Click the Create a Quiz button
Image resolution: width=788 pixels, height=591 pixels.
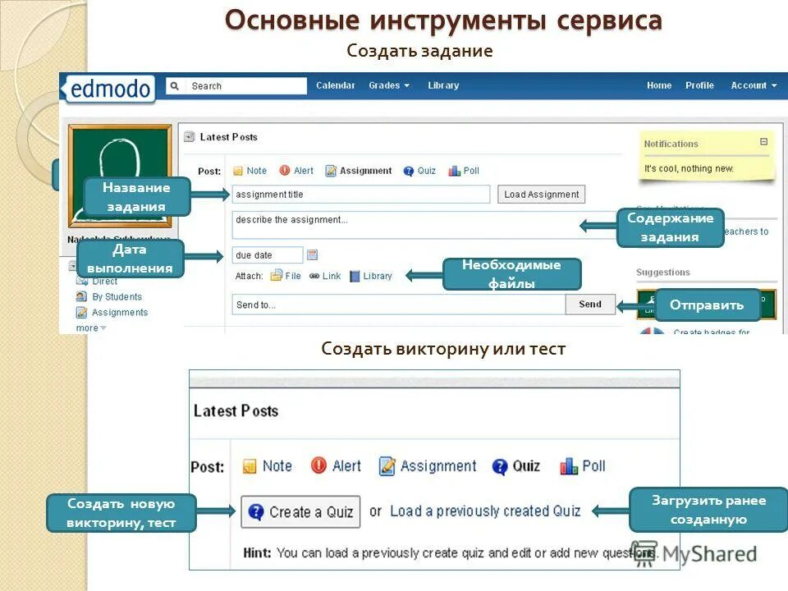[300, 511]
